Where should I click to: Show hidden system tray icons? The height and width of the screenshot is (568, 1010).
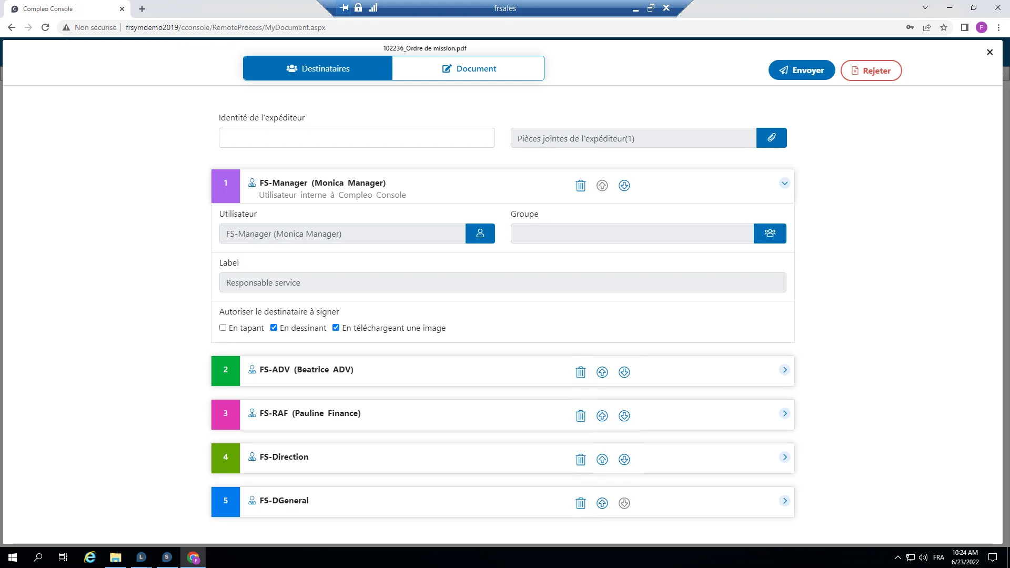click(897, 557)
